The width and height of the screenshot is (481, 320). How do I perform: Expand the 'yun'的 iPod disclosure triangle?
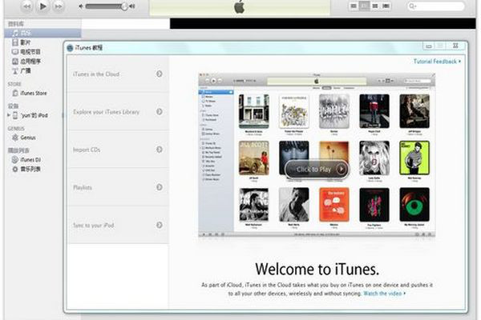(9, 115)
